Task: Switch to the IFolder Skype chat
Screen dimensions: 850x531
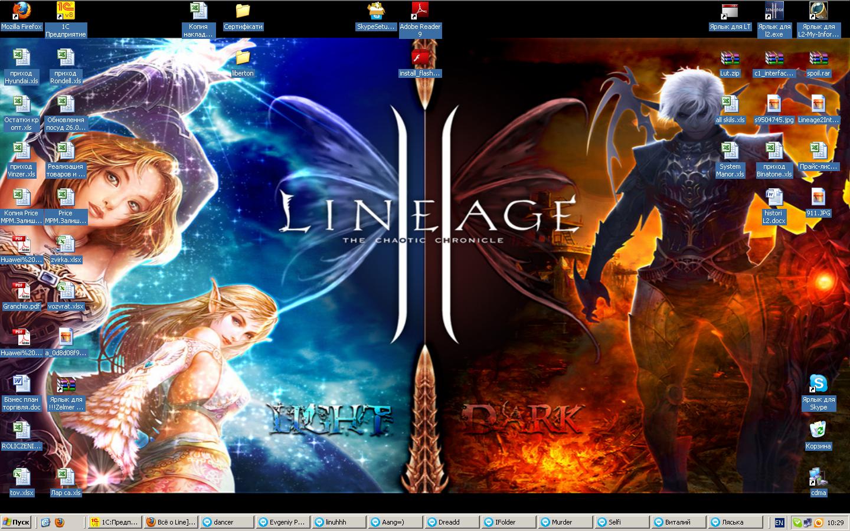Action: click(508, 522)
